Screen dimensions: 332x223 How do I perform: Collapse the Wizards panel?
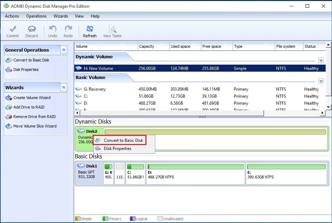(63, 87)
